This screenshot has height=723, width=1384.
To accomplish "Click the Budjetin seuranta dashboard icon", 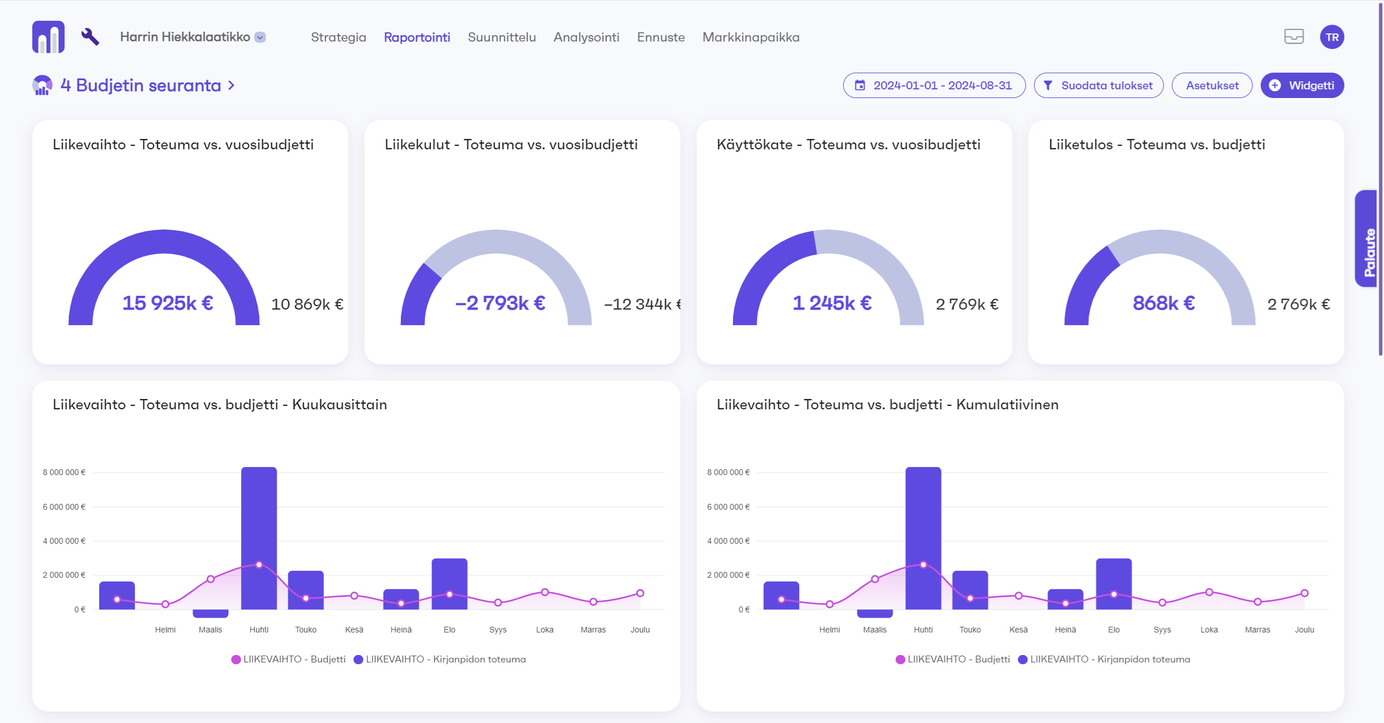I will coord(42,85).
